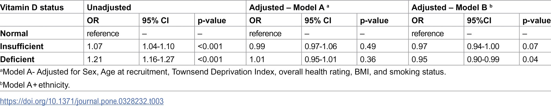Select the 1.04-1.10 confidence interval cell

coord(158,46)
